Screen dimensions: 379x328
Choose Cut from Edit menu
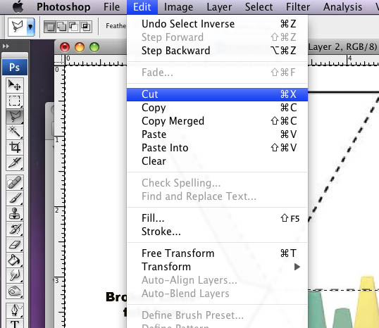click(x=217, y=94)
